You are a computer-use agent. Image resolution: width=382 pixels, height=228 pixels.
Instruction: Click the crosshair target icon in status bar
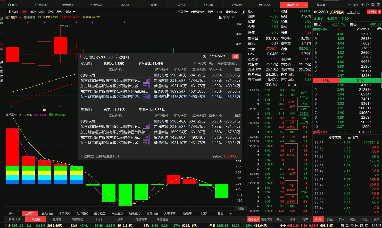(x=352, y=225)
